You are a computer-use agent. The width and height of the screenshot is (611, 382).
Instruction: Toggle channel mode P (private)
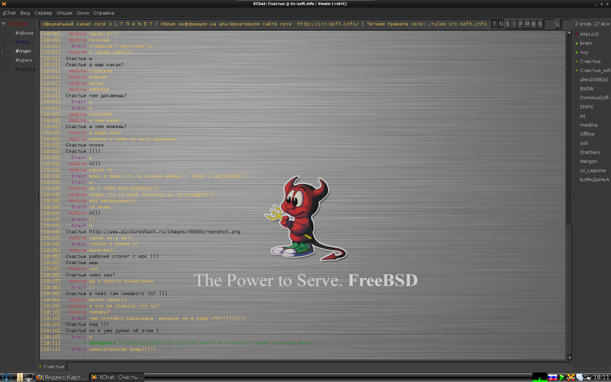coord(520,24)
